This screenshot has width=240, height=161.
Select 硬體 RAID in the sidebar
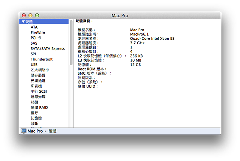(39, 108)
